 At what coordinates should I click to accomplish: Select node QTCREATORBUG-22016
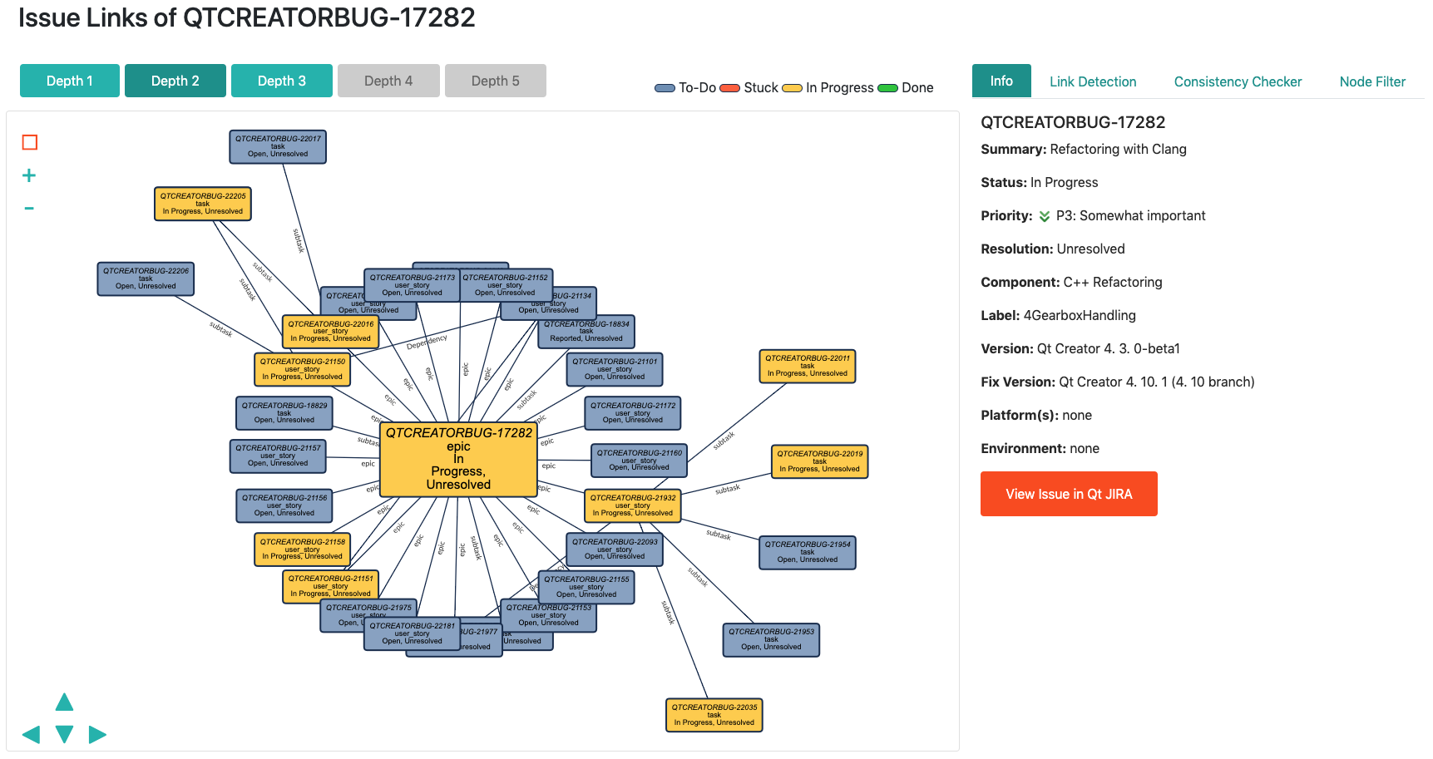(x=331, y=331)
